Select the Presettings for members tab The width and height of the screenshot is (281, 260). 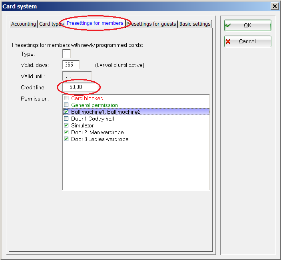(95, 23)
